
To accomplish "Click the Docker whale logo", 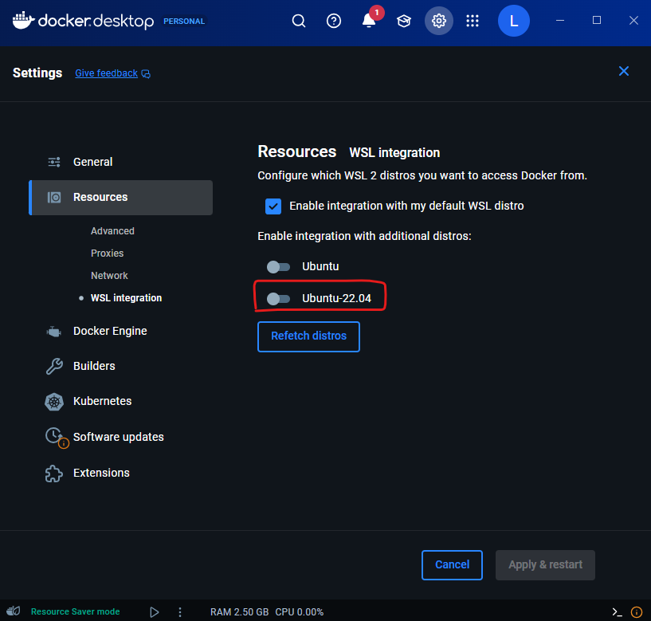I will (23, 21).
